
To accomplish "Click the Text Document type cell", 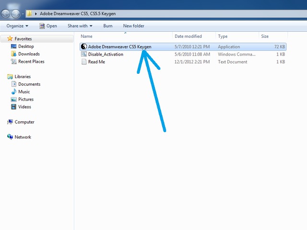I will 233,62.
